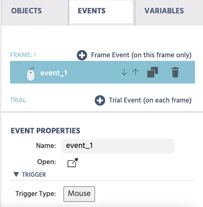The height and width of the screenshot is (207, 203).
Task: Click the mouse icon on the event_1 row
Action: (x=31, y=73)
